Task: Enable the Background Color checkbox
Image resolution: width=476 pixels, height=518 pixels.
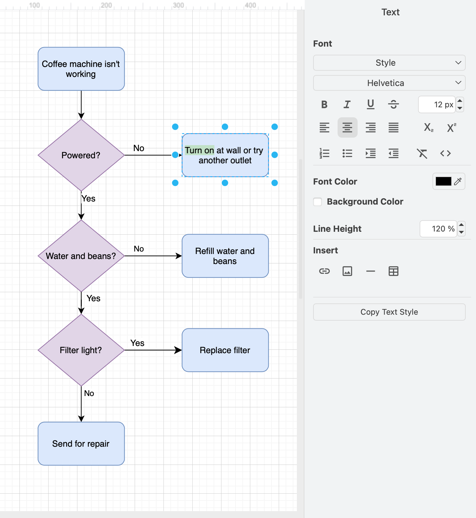Action: [318, 202]
